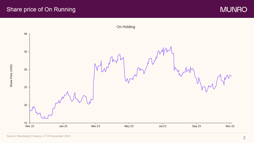
Task: Click the Bloomberg Finance source text
Action: click(x=39, y=136)
